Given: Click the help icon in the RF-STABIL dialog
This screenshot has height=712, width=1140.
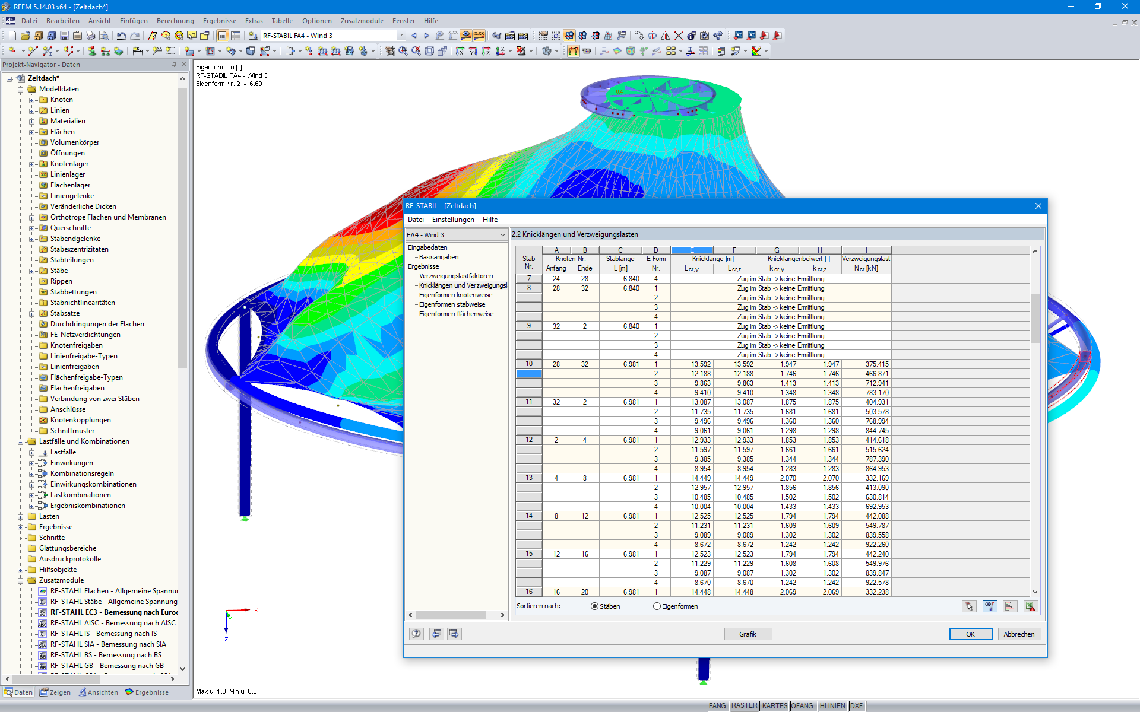Looking at the screenshot, I should 416,634.
